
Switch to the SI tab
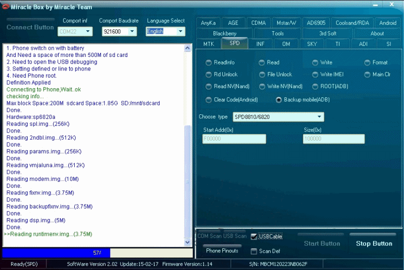pyautogui.click(x=388, y=44)
